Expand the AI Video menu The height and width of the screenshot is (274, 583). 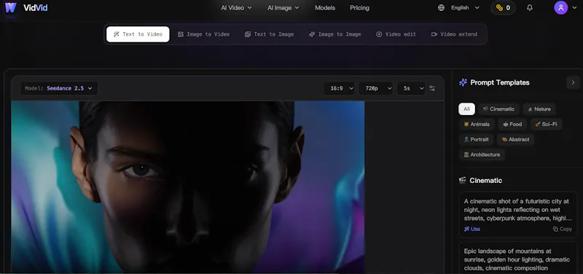pyautogui.click(x=236, y=8)
